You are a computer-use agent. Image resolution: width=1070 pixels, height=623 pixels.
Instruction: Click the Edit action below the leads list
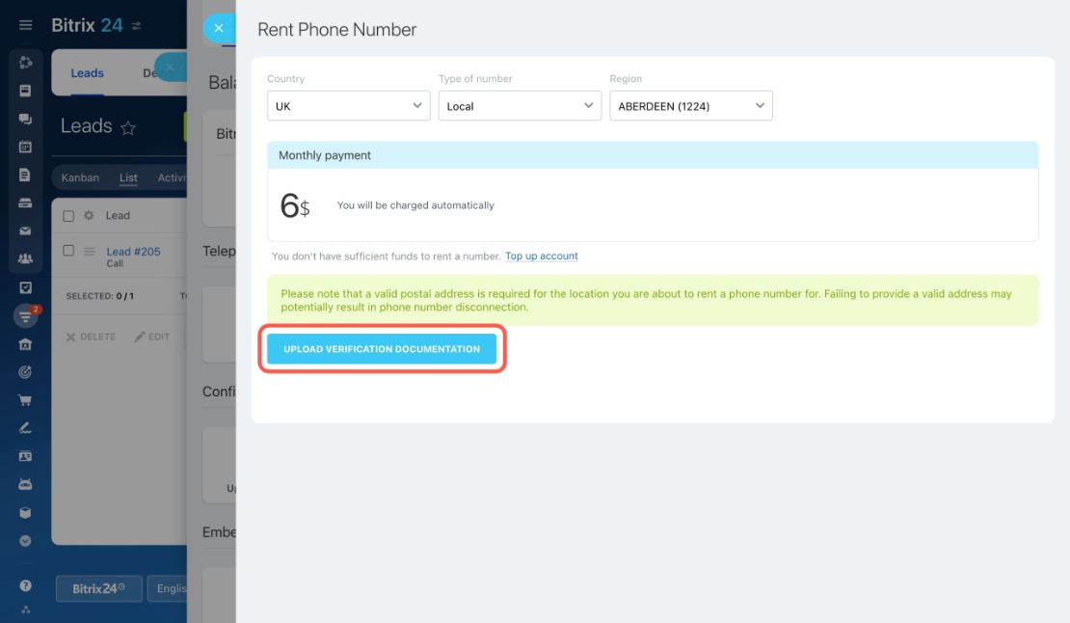point(151,337)
